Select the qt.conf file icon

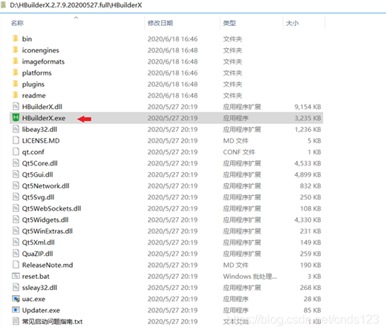click(x=16, y=151)
